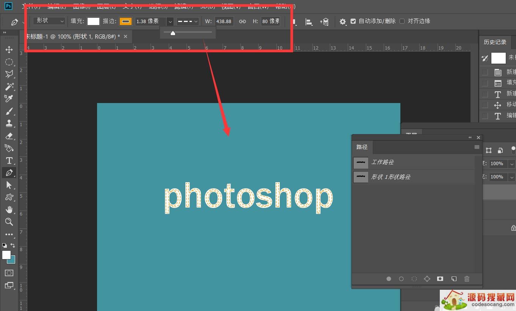
Task: Open the stroke width dropdown arrow
Action: click(170, 22)
